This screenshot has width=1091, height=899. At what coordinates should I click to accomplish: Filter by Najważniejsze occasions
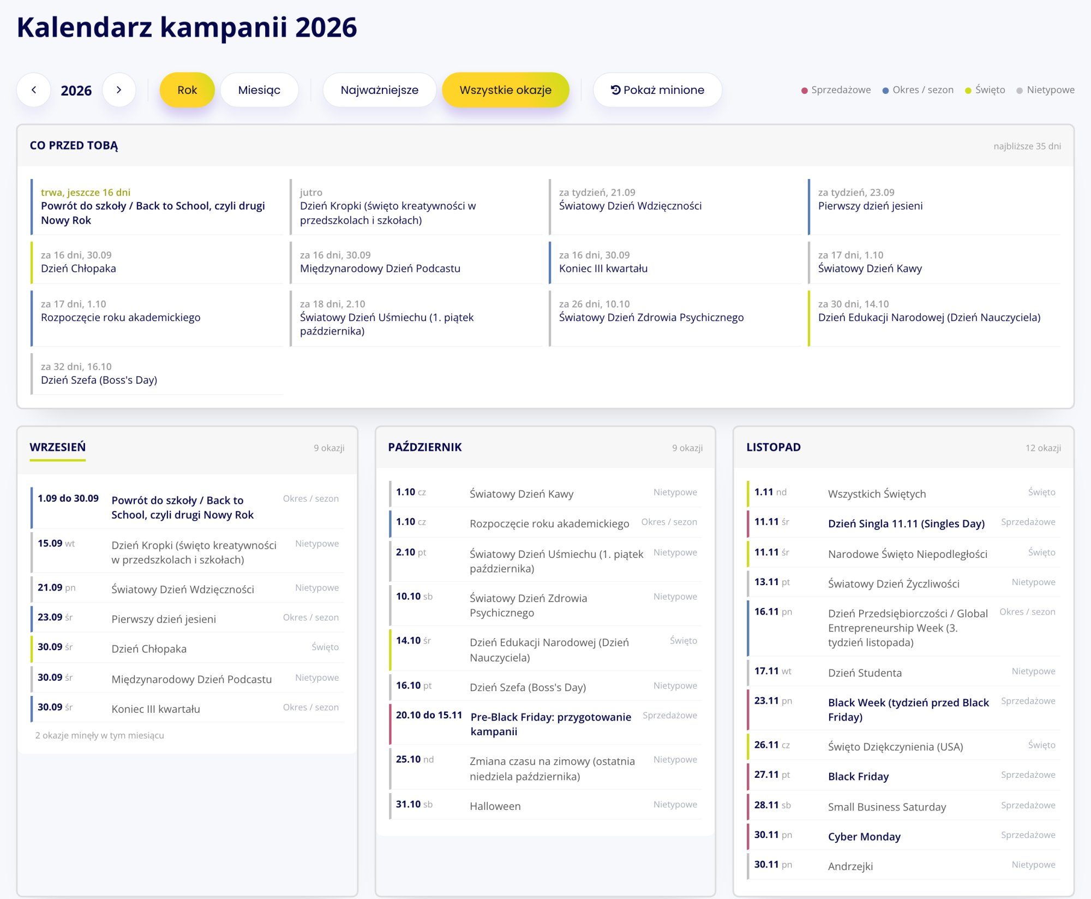380,90
